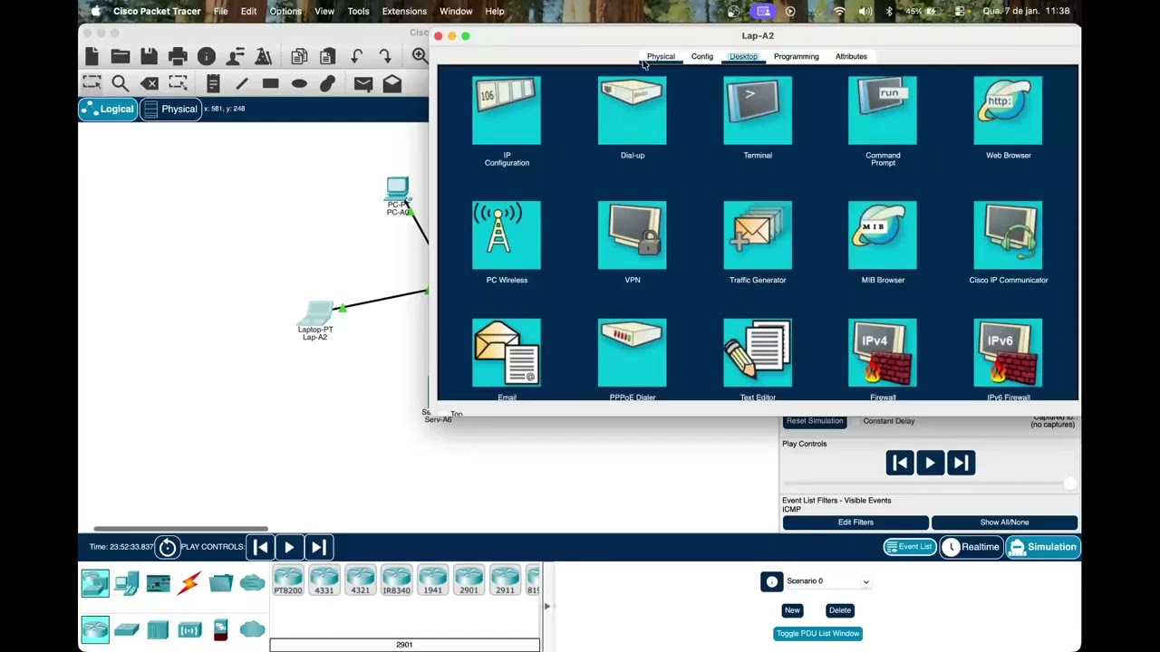
Task: Pick the 1941 router model
Action: coord(432,580)
